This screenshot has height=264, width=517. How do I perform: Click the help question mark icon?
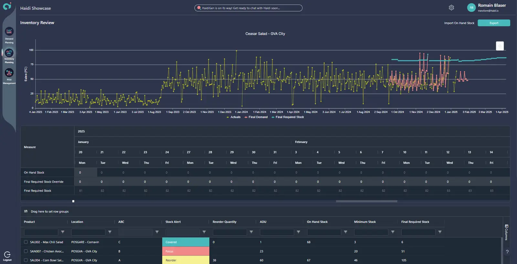507,252
